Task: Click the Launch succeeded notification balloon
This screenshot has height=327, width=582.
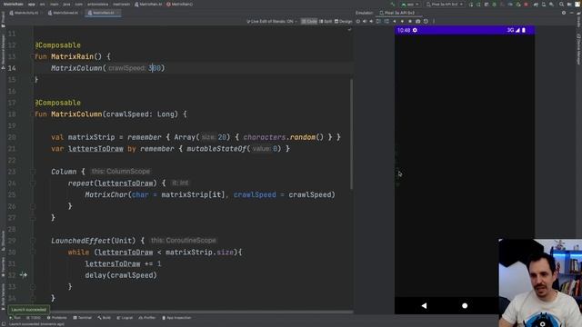Action: [28, 310]
